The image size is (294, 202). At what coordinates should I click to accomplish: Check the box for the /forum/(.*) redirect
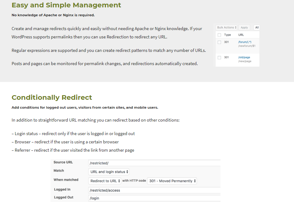pyautogui.click(x=219, y=42)
